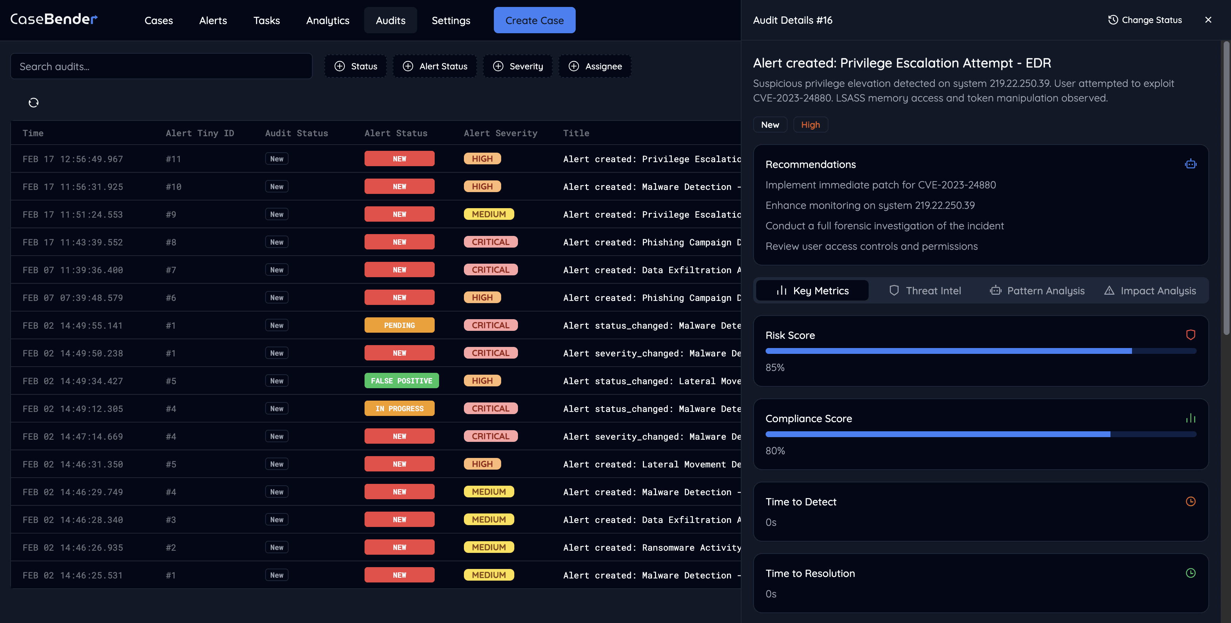1231x623 pixels.
Task: Click the Alert Tiny ID column header
Action: (x=200, y=133)
